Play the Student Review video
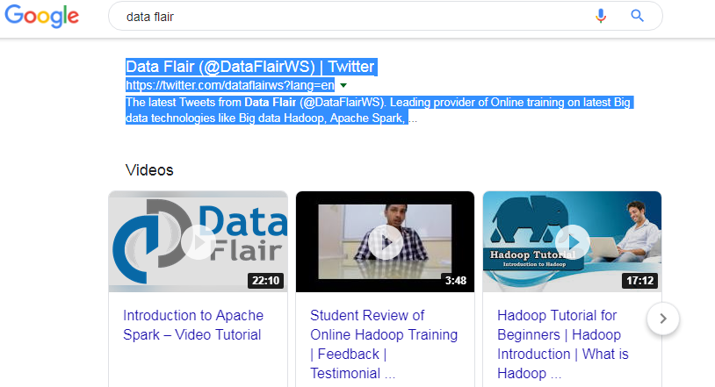Screen dimensions: 715x387 pyautogui.click(x=386, y=242)
